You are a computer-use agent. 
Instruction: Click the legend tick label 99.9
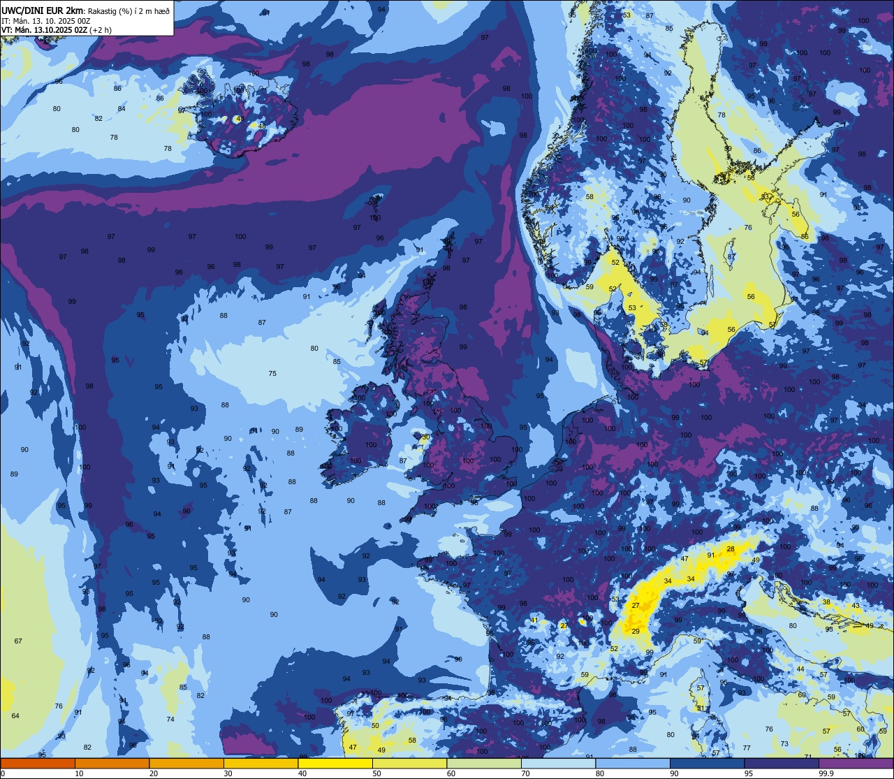827,773
